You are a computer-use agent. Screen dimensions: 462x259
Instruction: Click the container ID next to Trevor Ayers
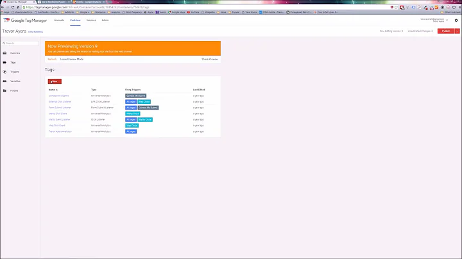click(x=36, y=32)
